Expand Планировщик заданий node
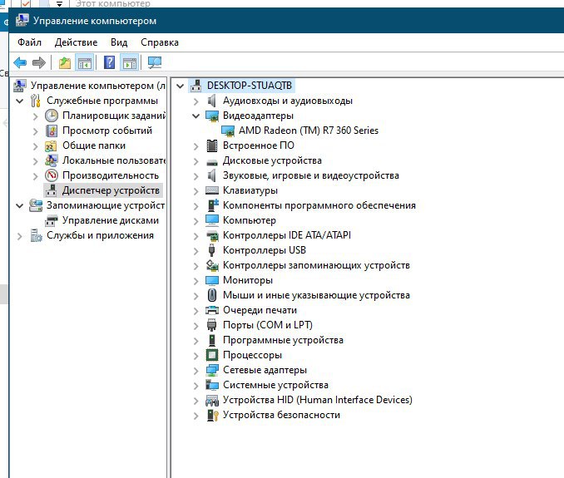This screenshot has width=564, height=478. pos(35,116)
